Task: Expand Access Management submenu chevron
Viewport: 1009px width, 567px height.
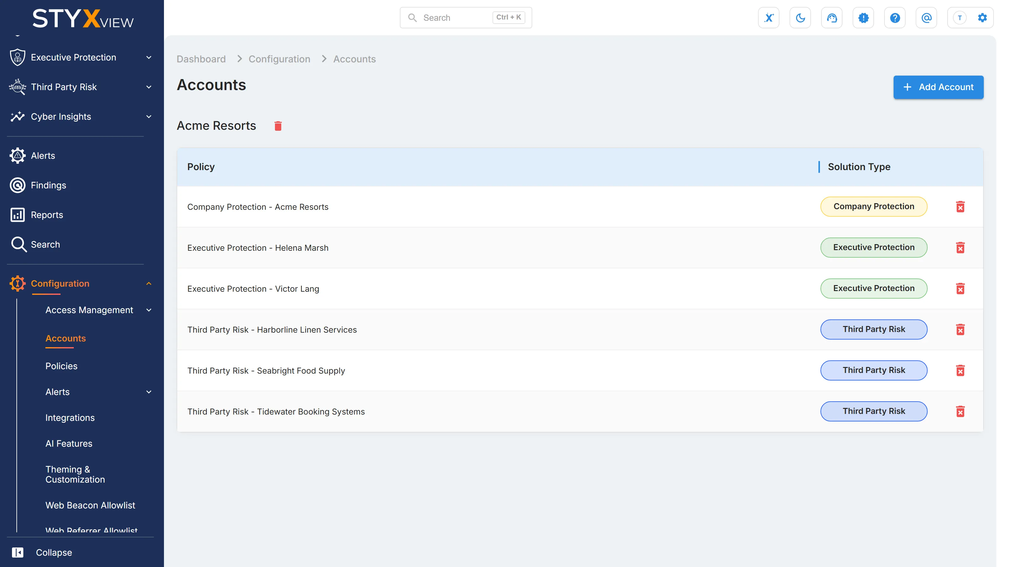Action: tap(149, 310)
